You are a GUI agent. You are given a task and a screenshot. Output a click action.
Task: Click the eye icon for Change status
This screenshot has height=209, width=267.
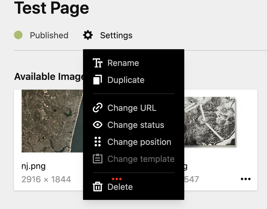pyautogui.click(x=97, y=125)
